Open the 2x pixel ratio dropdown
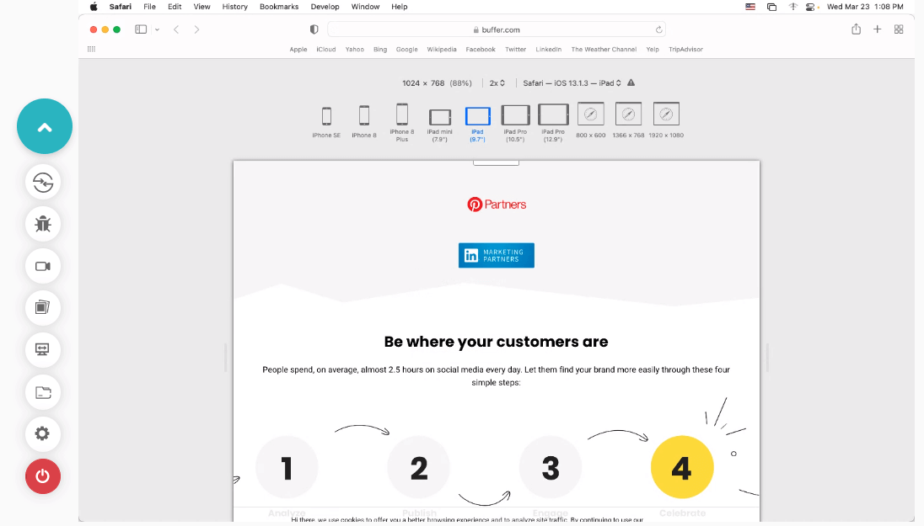 click(497, 83)
